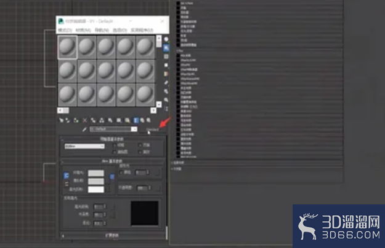This screenshot has width=385, height=248.
Task: Click the Put to Library icon
Action: pos(110,120)
